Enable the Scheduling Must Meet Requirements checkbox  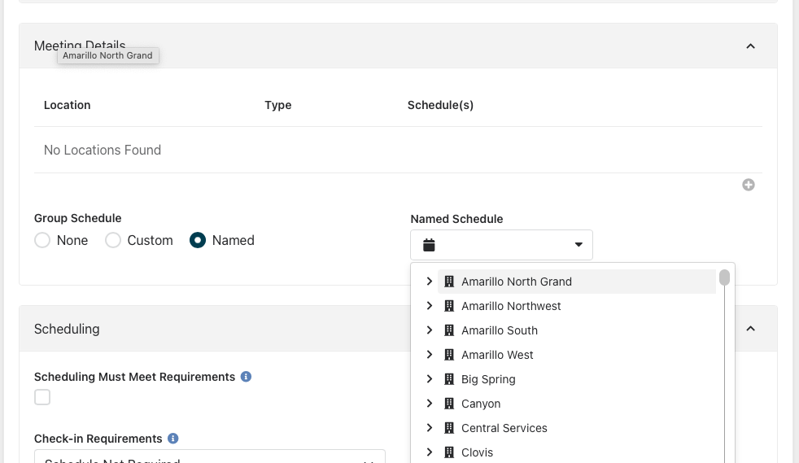click(x=42, y=397)
